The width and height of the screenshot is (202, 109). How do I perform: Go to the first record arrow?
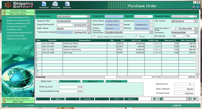tap(154, 99)
